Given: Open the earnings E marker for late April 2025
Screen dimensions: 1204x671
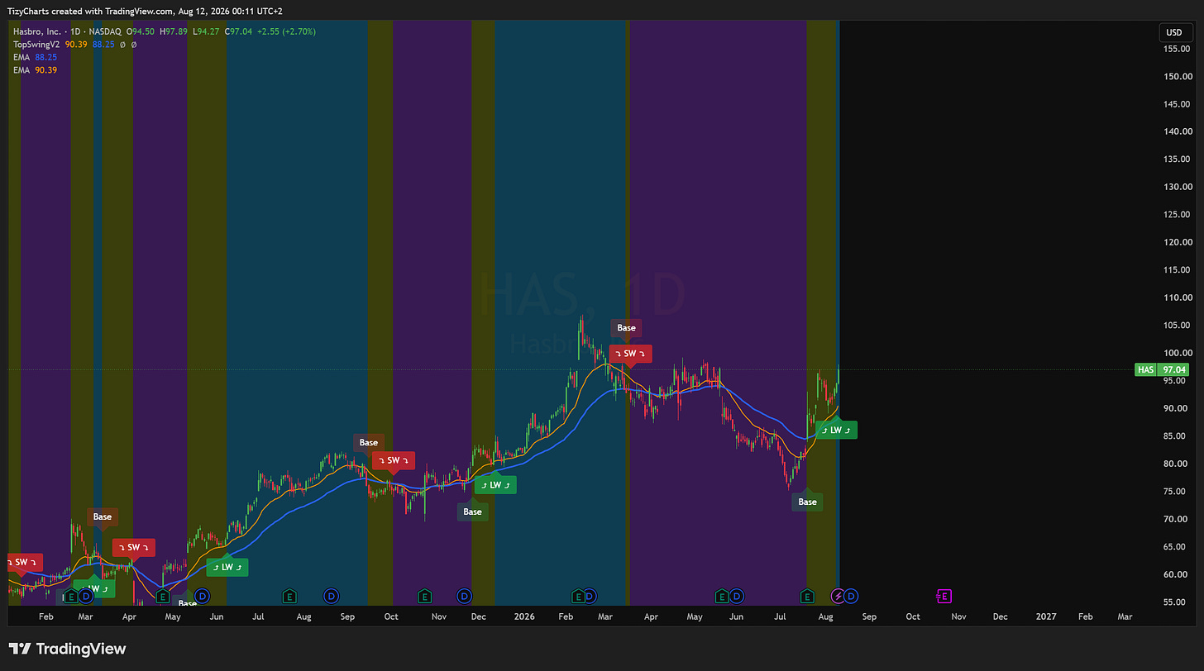Looking at the screenshot, I should point(162,596).
